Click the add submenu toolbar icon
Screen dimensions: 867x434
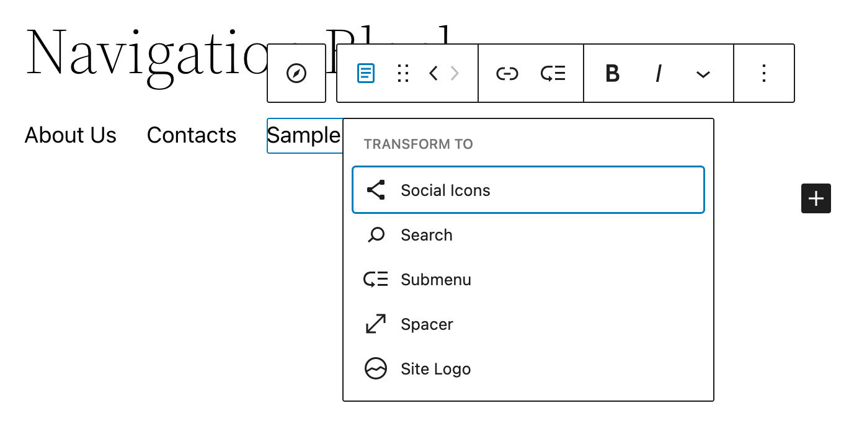point(553,74)
